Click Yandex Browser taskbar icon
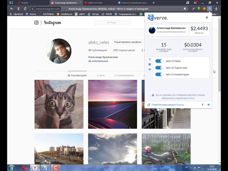 click(x=35, y=168)
